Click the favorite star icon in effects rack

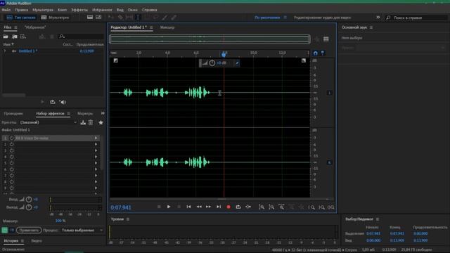pos(101,122)
